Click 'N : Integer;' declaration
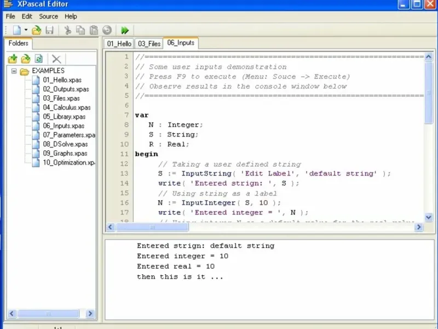Screen dimensions: 438x329 (176, 125)
